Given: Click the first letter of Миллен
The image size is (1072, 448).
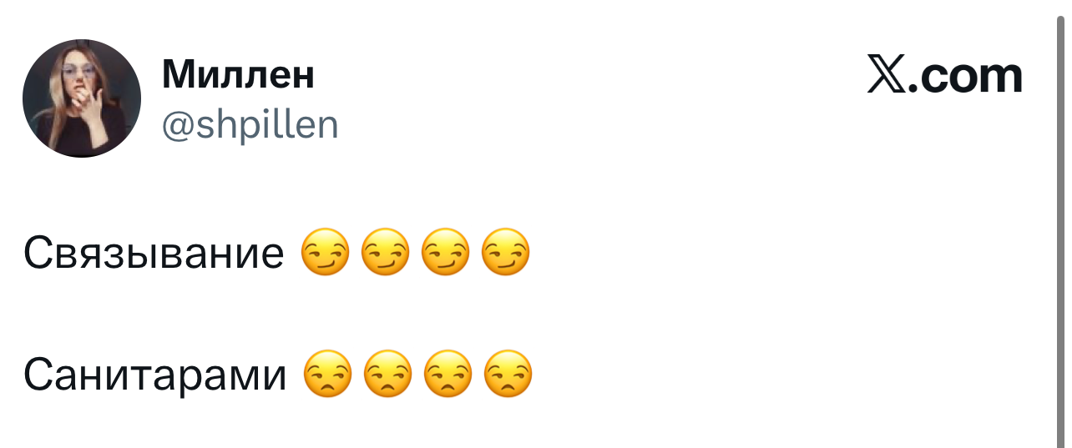Looking at the screenshot, I should (x=178, y=74).
